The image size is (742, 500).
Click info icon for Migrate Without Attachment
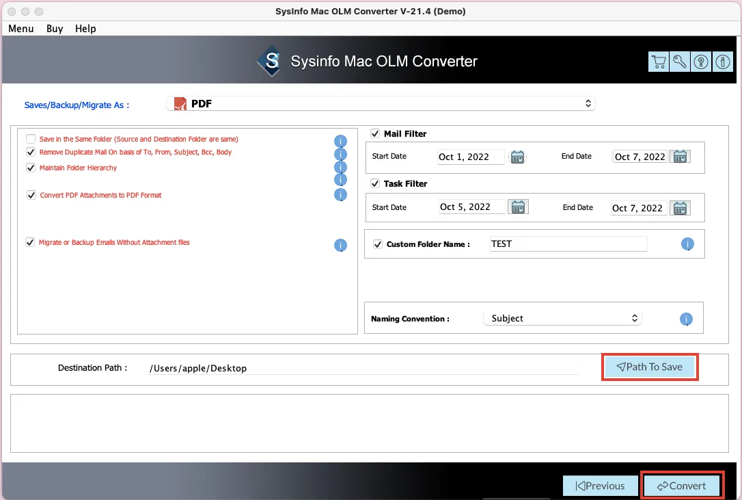(x=340, y=245)
